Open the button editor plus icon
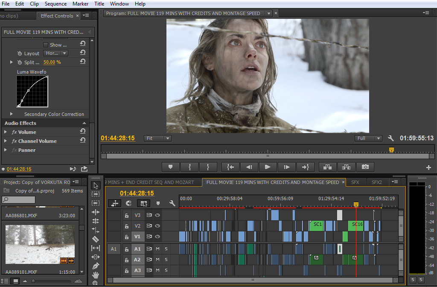This screenshot has width=437, height=287. point(428,167)
